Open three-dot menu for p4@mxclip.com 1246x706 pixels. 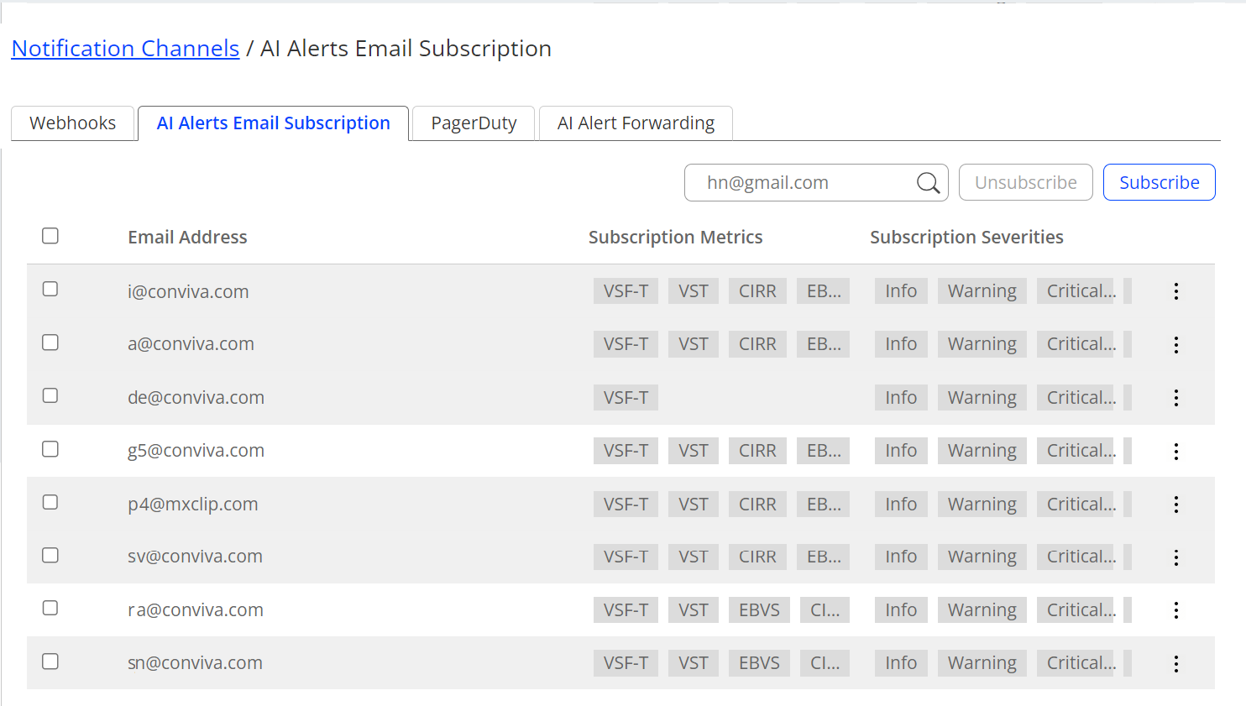click(x=1175, y=505)
